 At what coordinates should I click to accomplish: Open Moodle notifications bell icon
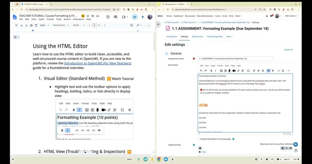(267, 16)
